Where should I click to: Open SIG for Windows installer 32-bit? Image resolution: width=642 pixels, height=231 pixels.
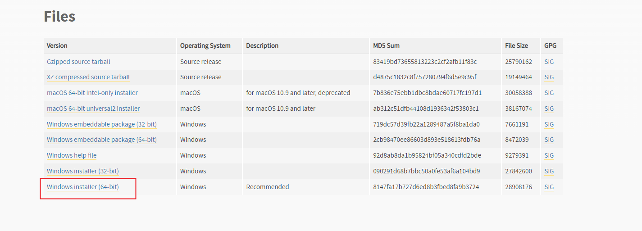click(x=549, y=171)
